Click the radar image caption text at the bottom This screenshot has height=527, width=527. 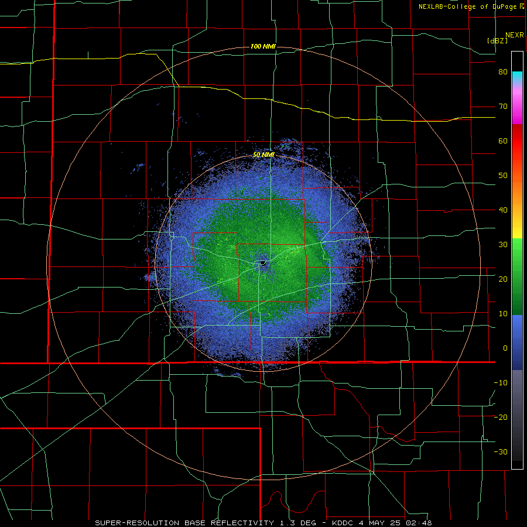point(263,523)
